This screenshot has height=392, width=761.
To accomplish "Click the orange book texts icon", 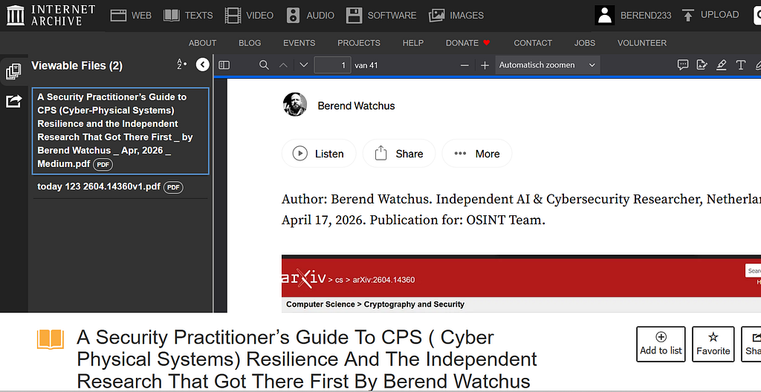I will pyautogui.click(x=51, y=339).
